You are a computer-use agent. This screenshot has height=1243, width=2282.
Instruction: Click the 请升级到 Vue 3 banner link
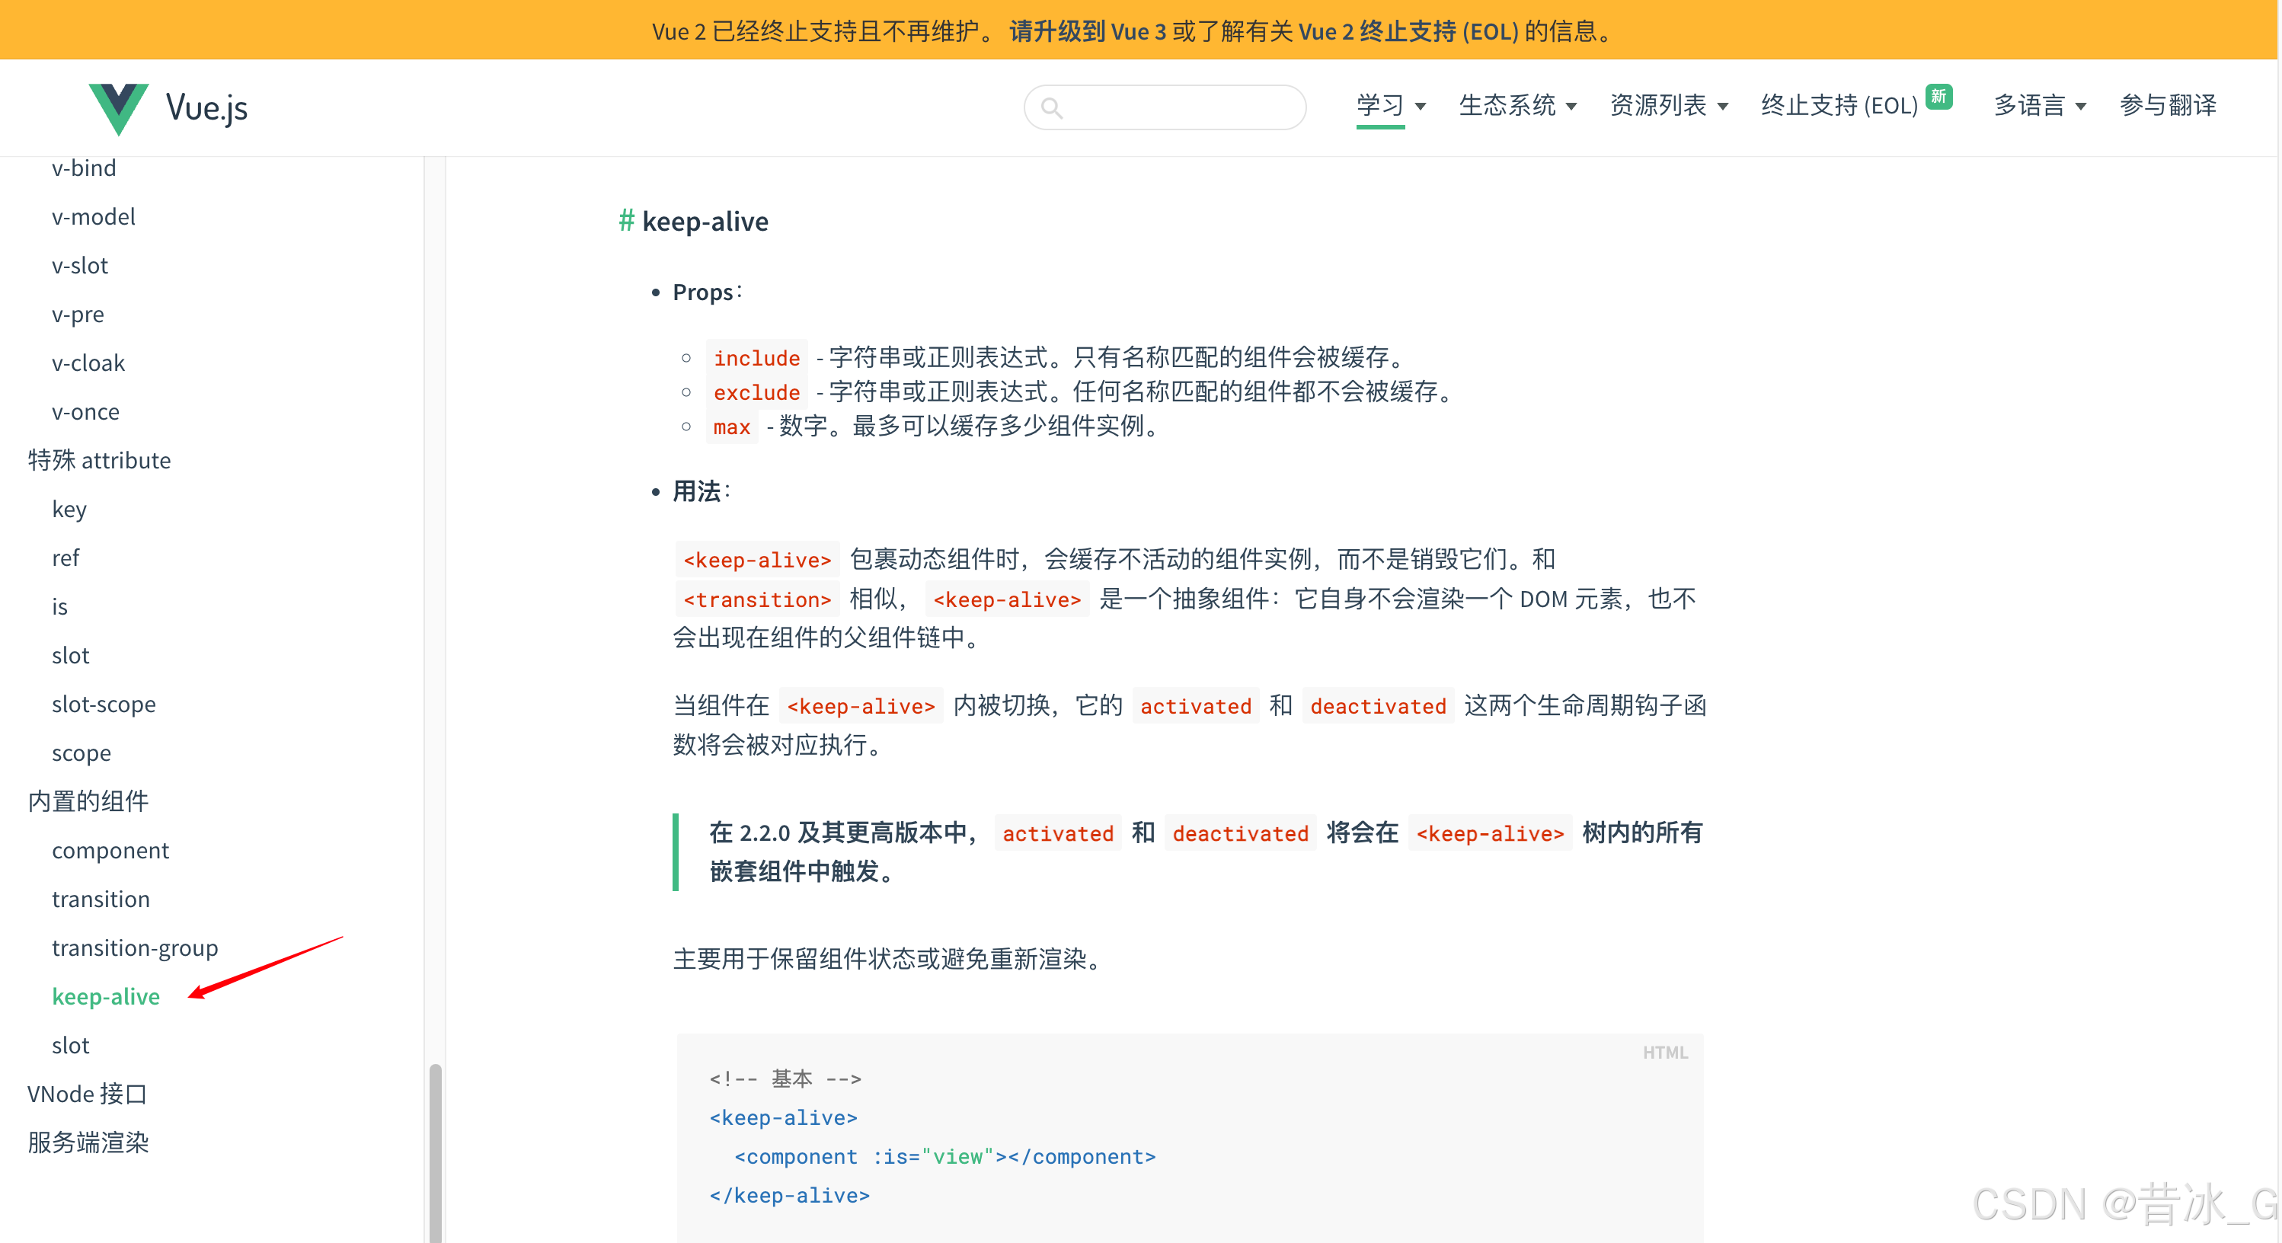[1087, 31]
